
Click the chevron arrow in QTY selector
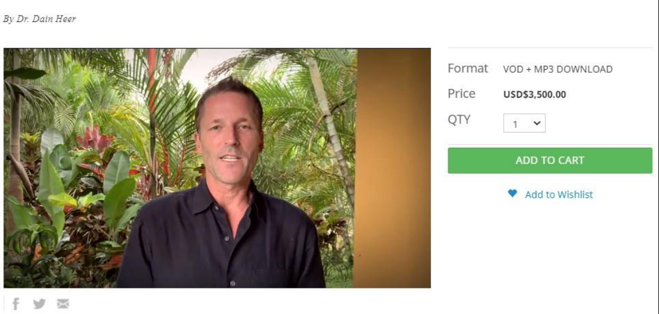[536, 123]
